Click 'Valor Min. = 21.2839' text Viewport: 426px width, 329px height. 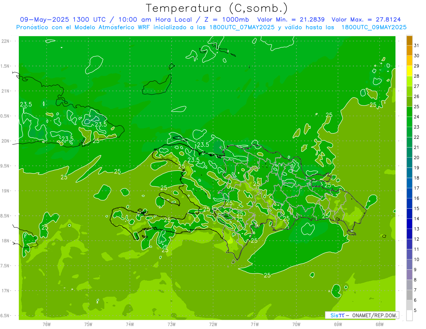pyautogui.click(x=291, y=20)
